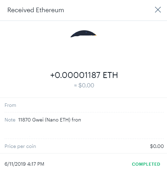Screen dimensions: 167x173
Task: Close the Received Ethereum dialog
Action: (158, 10)
